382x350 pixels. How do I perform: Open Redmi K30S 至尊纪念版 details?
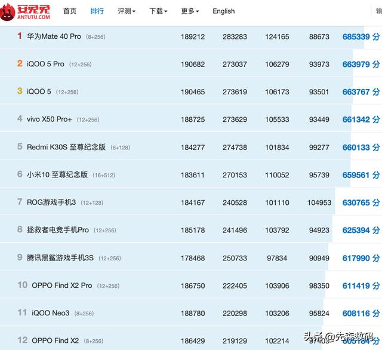66,147
